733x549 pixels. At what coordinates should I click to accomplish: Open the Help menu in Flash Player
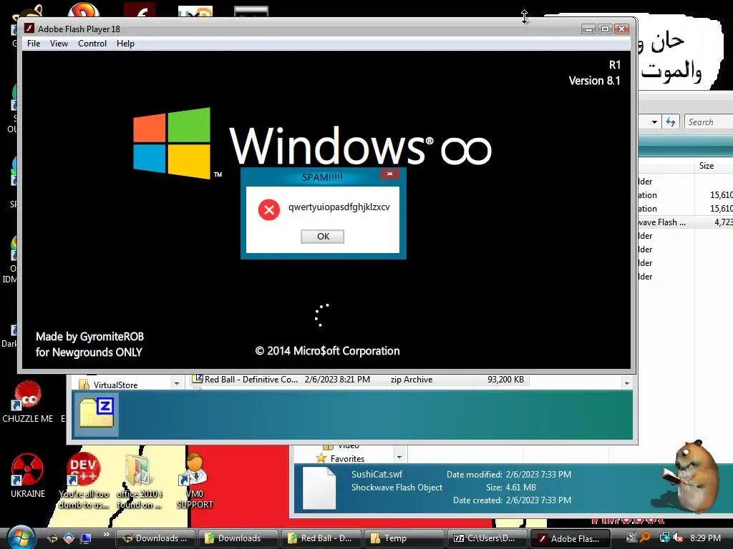tap(125, 44)
